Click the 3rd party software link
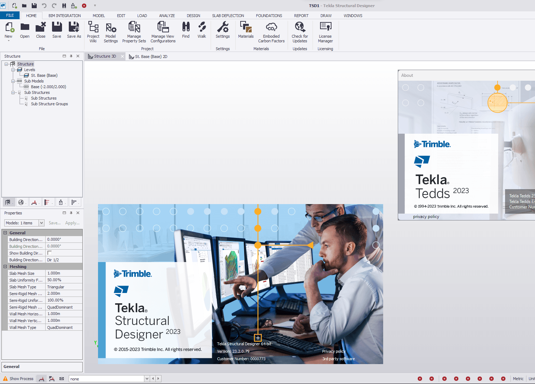535x384 pixels. [x=338, y=359]
